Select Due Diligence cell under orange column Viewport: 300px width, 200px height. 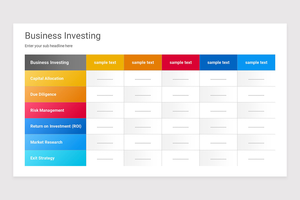pyautogui.click(x=143, y=94)
